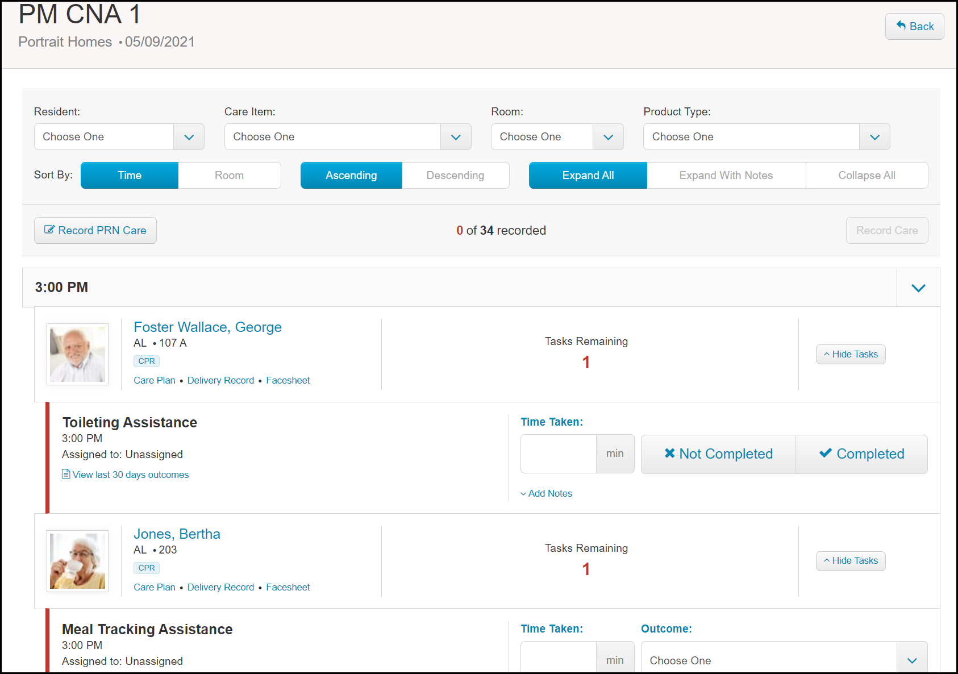Click the 'Toileting Assistance' heading
Screen dimensions: 958x674
[130, 422]
